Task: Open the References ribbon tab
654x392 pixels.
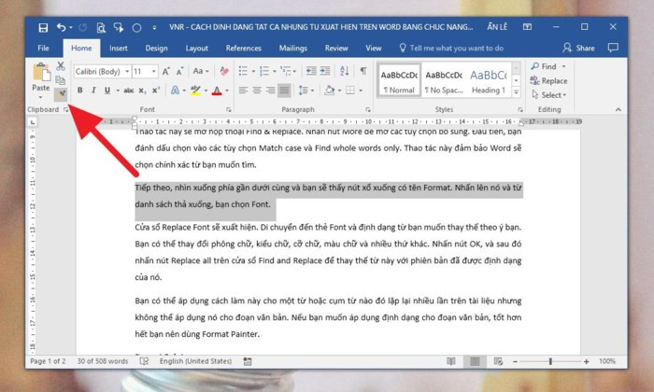Action: click(x=243, y=47)
